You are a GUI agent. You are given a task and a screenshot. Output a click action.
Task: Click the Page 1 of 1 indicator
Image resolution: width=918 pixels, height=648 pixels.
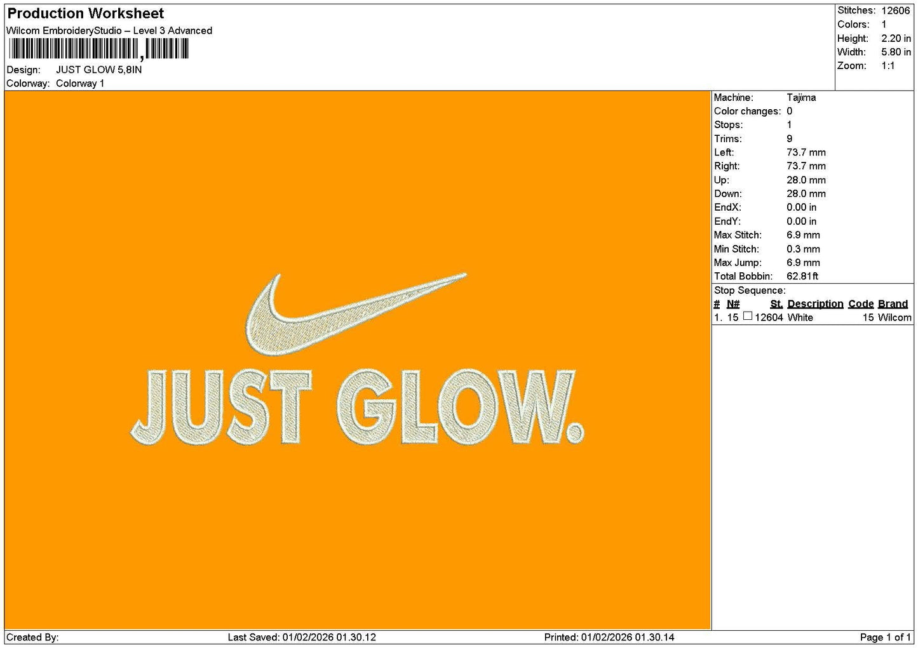[885, 637]
